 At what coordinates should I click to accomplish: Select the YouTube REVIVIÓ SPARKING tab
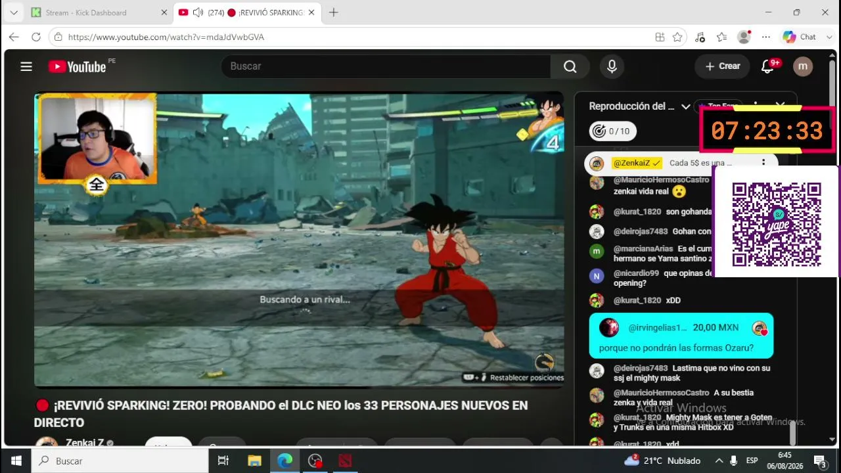point(247,12)
